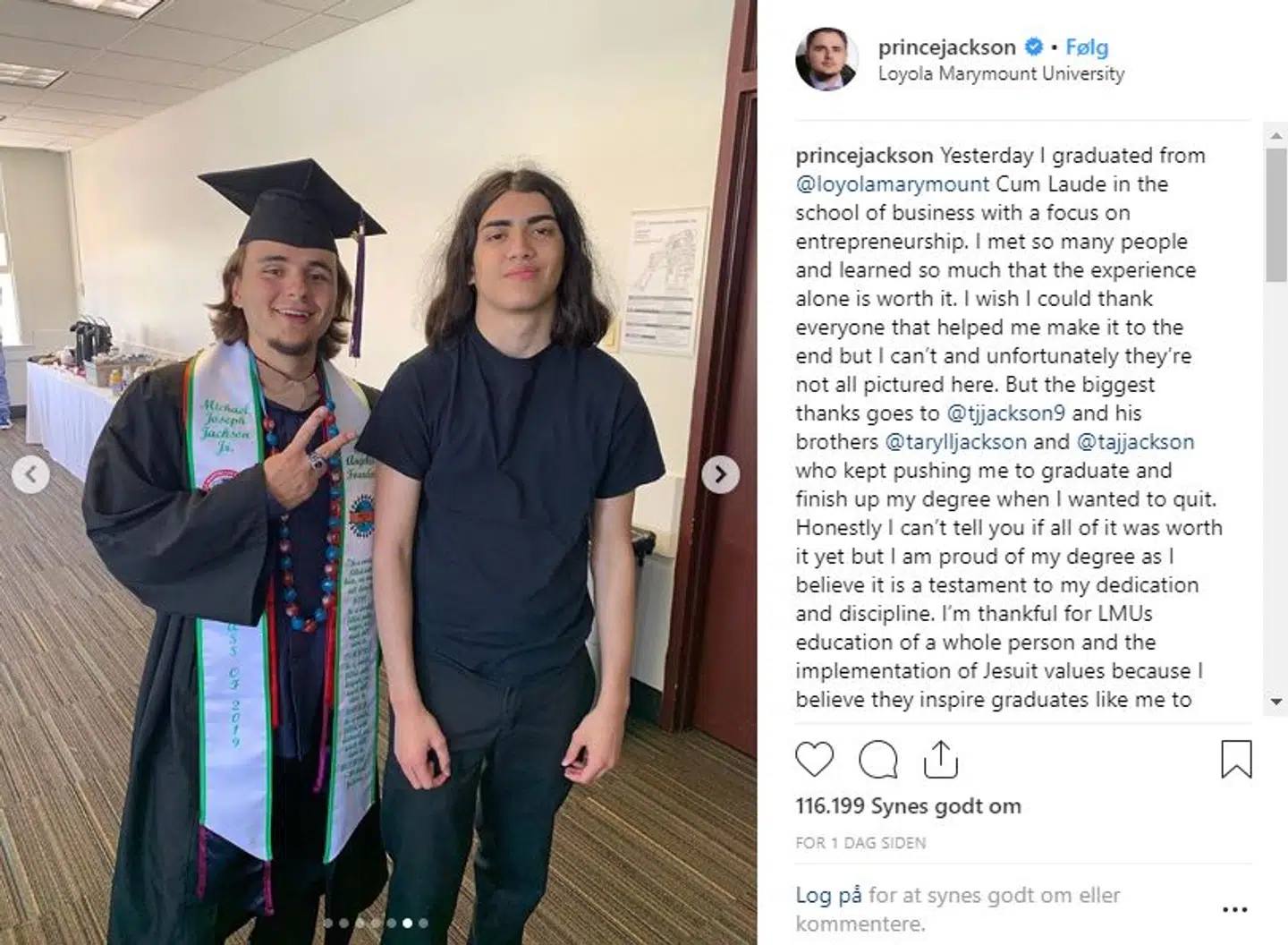Like the post with the heart icon

(x=814, y=760)
